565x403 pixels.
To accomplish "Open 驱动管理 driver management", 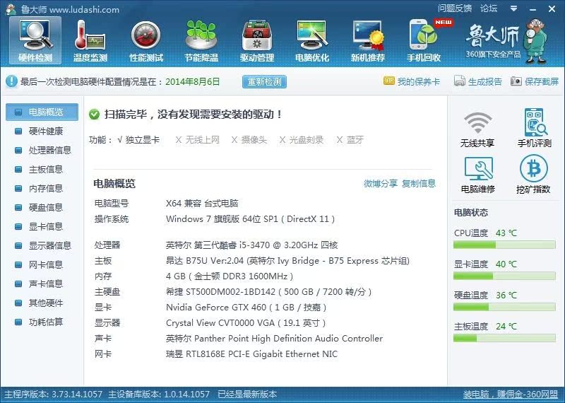I will (257, 40).
